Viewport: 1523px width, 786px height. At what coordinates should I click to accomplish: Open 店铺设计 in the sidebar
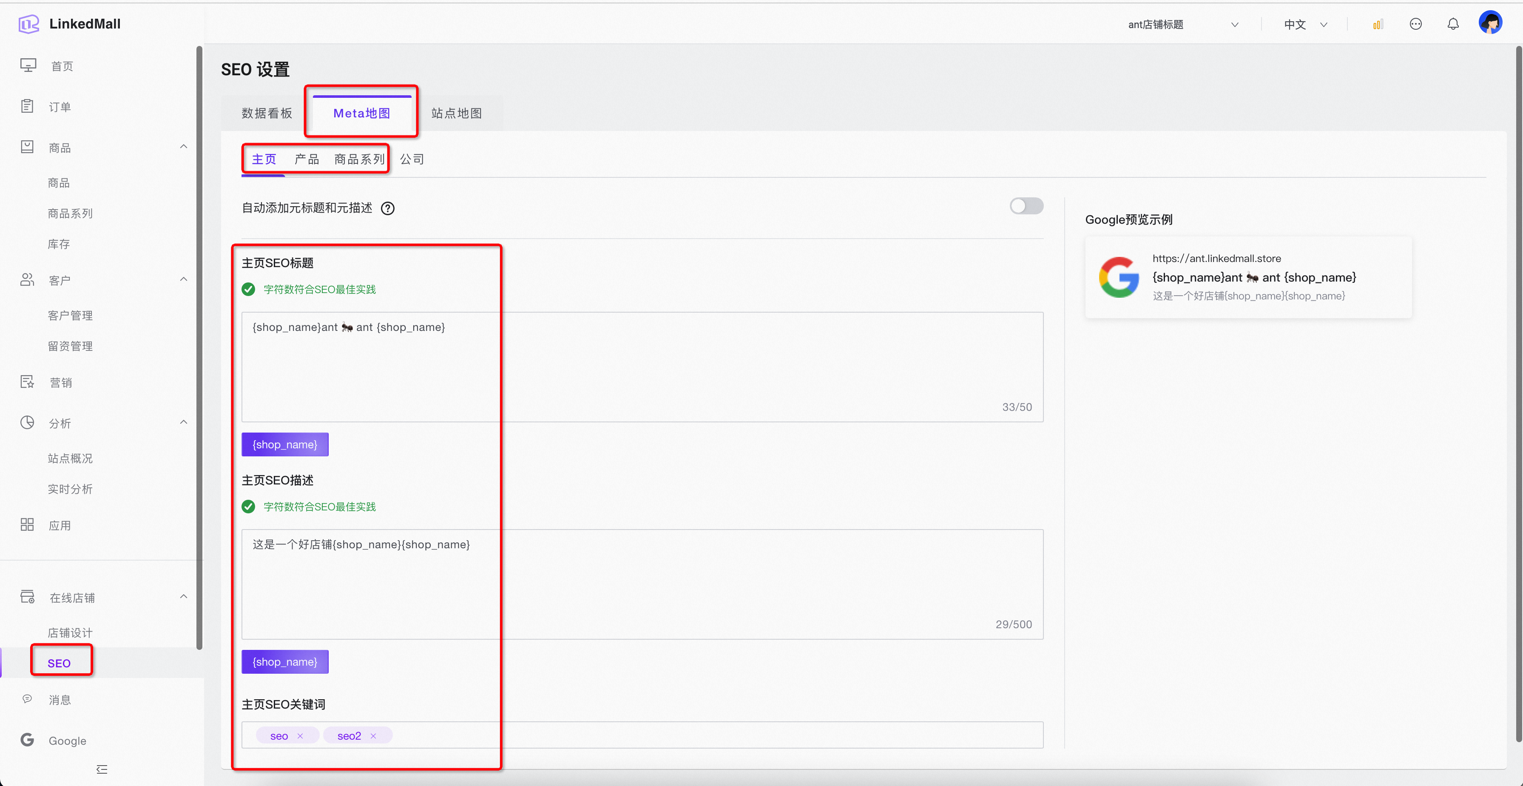pos(70,632)
